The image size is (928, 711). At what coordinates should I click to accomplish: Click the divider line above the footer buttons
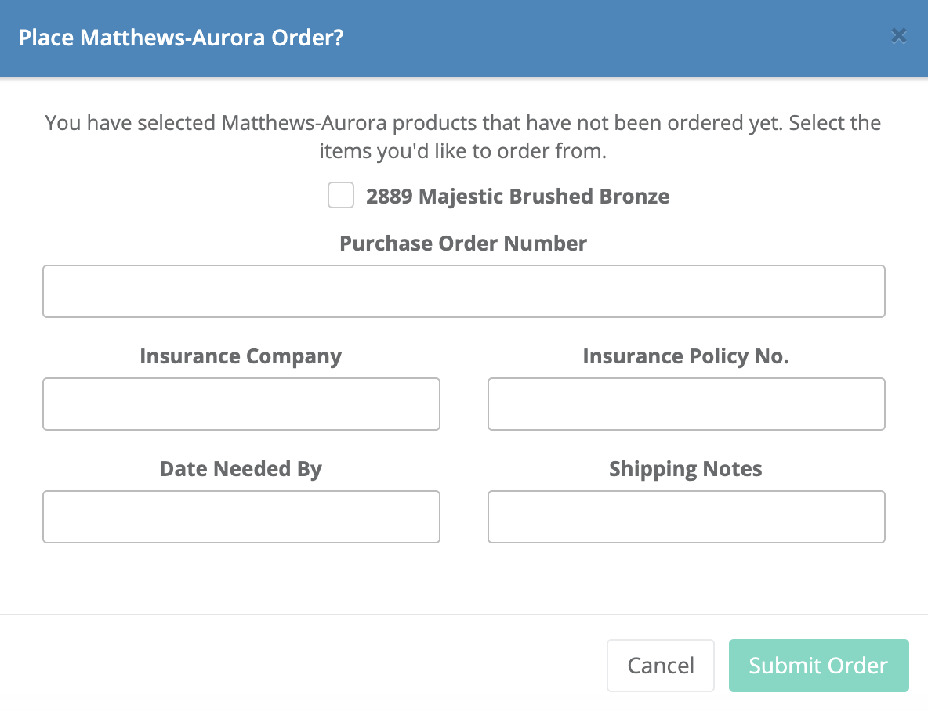point(463,615)
